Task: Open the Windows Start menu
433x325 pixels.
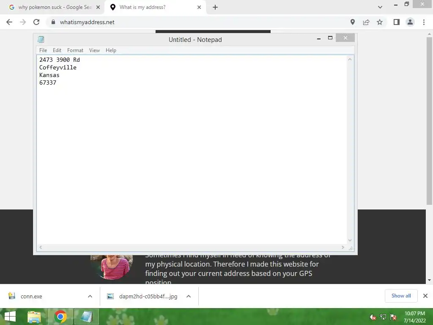Action: (x=10, y=317)
